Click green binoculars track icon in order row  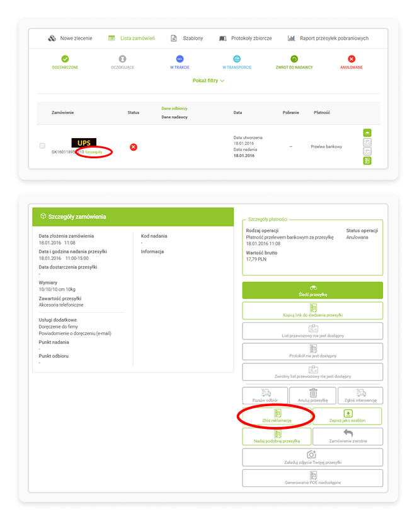click(x=367, y=133)
